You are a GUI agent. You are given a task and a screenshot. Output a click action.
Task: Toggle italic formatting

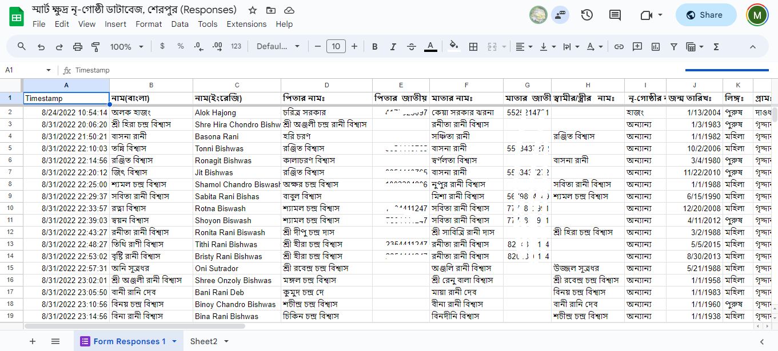[393, 47]
